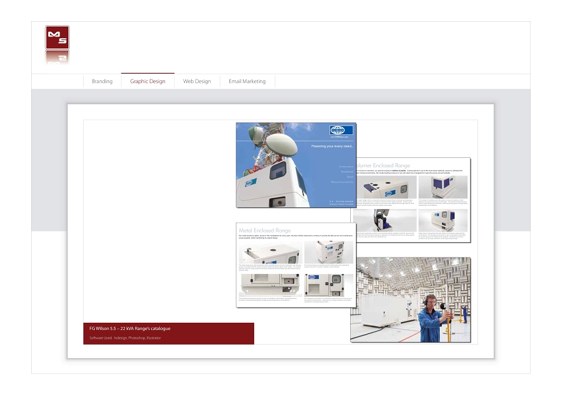Click the FG Wilson logo on cover
This screenshot has height=400, width=566.
pyautogui.click(x=341, y=130)
